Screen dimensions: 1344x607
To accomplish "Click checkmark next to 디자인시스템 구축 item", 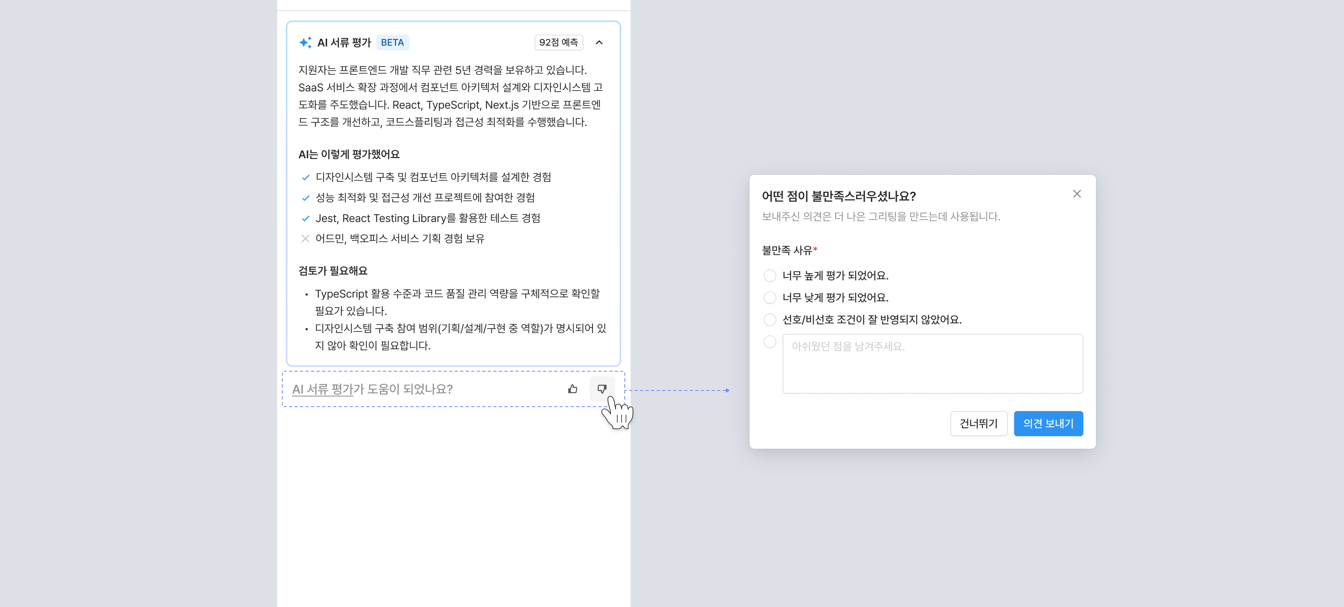I will tap(305, 177).
